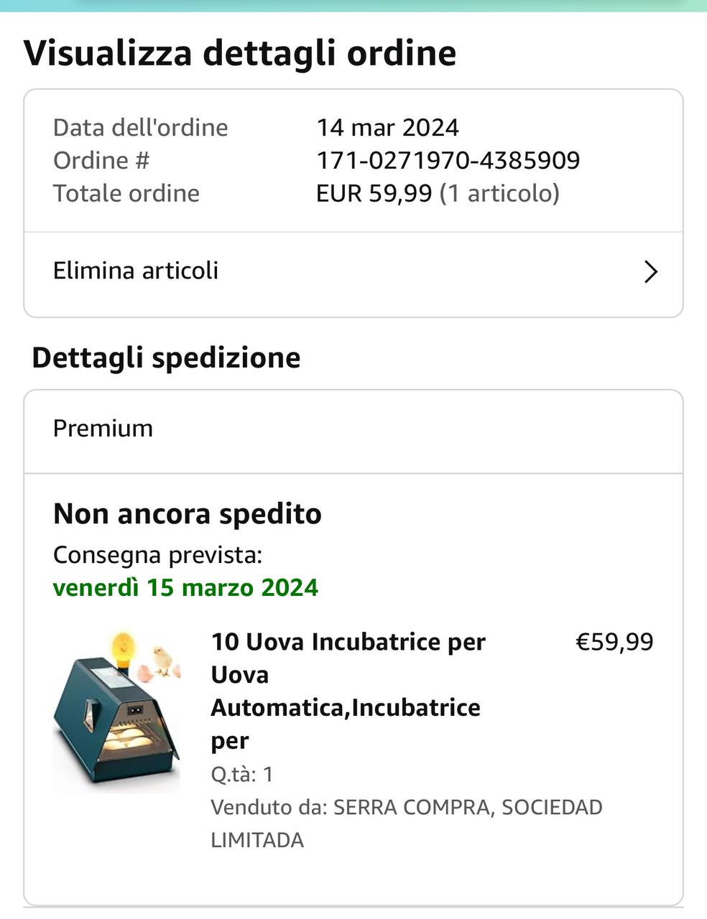This screenshot has width=707, height=919.
Task: Click the Q.tà: 1 quantity text
Action: pyautogui.click(x=241, y=774)
